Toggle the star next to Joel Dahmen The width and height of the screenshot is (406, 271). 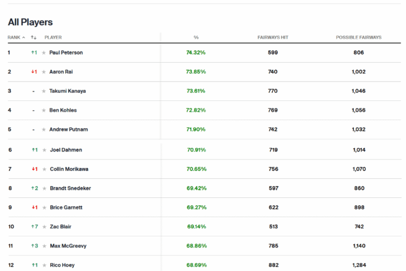tap(44, 150)
